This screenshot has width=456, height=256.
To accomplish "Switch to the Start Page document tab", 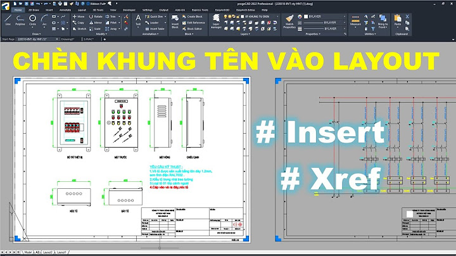I will (x=8, y=39).
